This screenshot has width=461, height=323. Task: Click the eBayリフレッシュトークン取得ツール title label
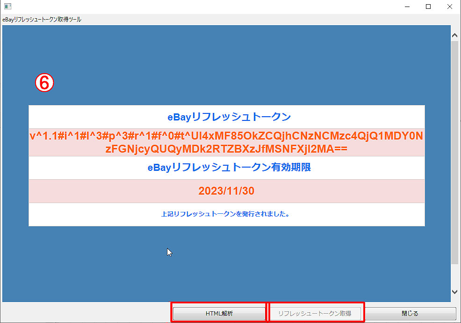[x=42, y=20]
